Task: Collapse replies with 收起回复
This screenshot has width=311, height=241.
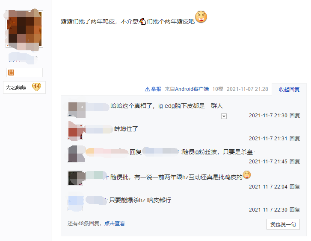Action: (289, 89)
